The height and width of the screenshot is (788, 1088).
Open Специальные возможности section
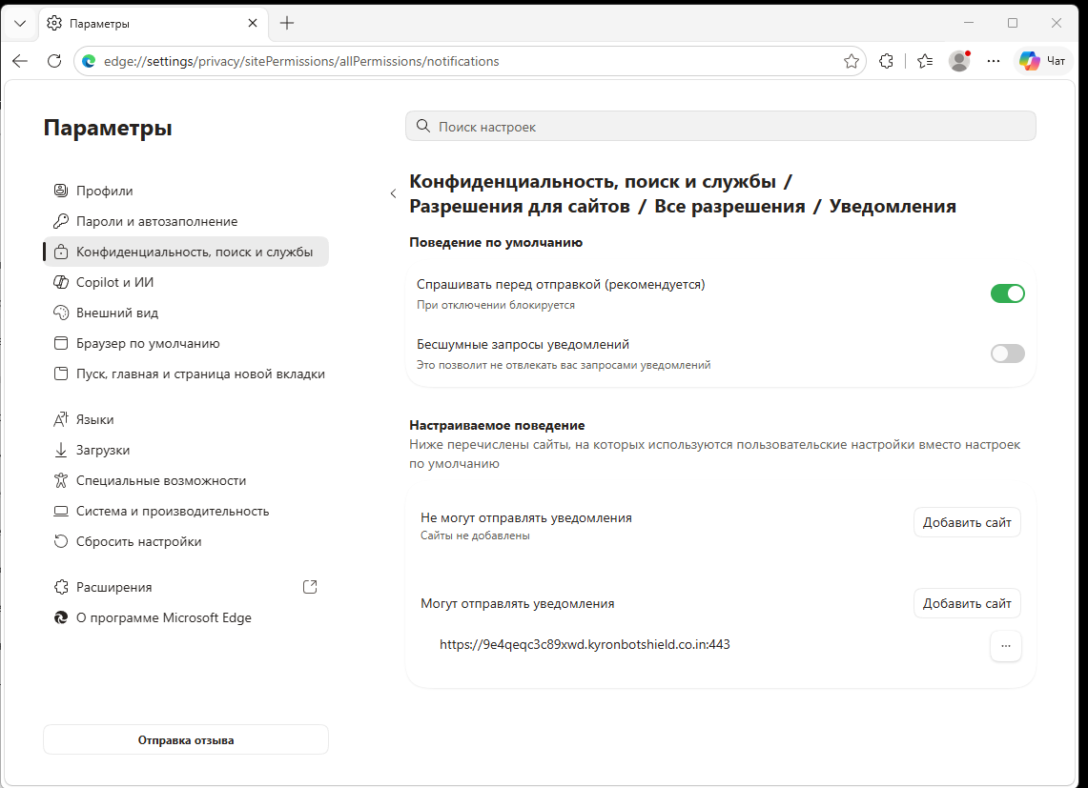point(186,480)
